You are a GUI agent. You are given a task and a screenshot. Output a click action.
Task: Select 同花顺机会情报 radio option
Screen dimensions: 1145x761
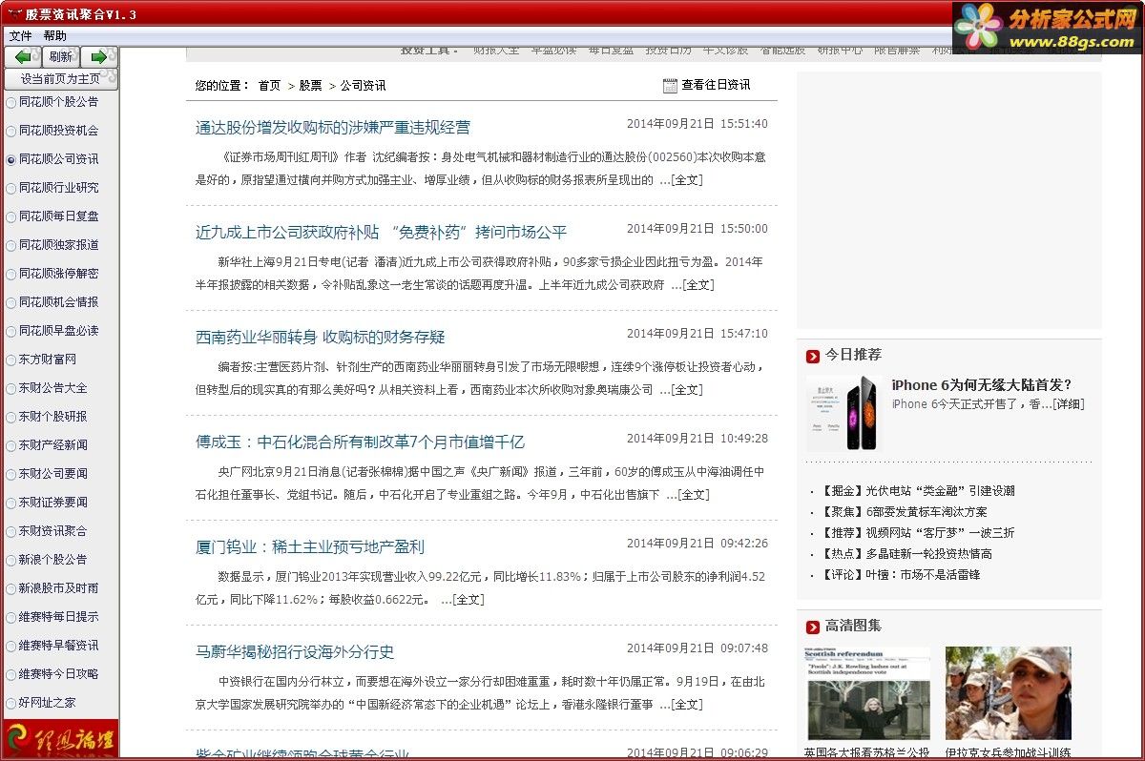(x=11, y=302)
